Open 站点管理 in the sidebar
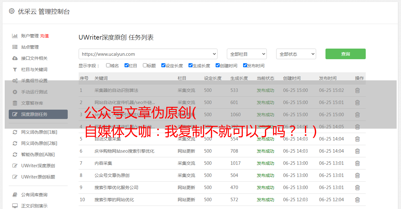This screenshot has height=209, width=401. tap(30, 47)
